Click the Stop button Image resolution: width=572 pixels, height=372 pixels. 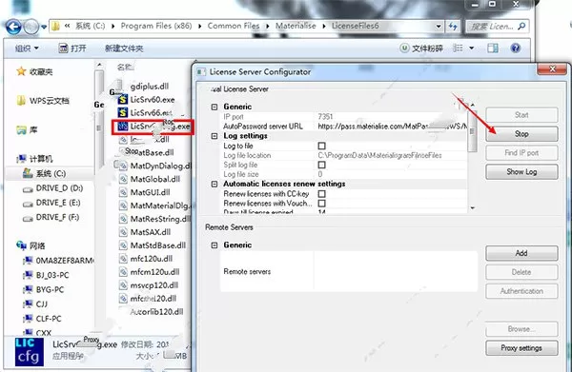(x=521, y=134)
